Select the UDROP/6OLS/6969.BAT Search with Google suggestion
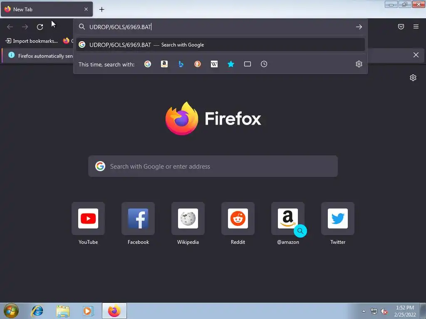The width and height of the screenshot is (426, 319). point(220,45)
